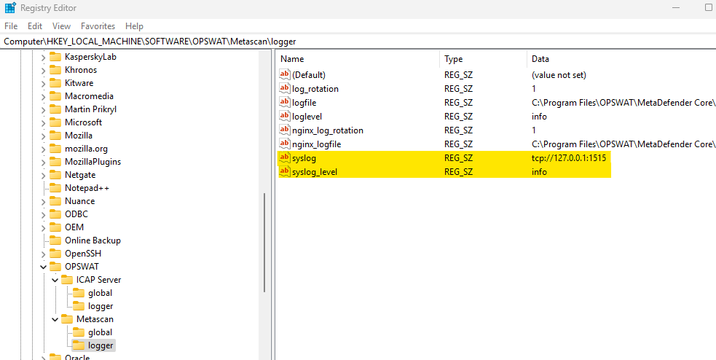Open the Edit menu
Viewport: 716px width, 360px height.
(x=35, y=26)
